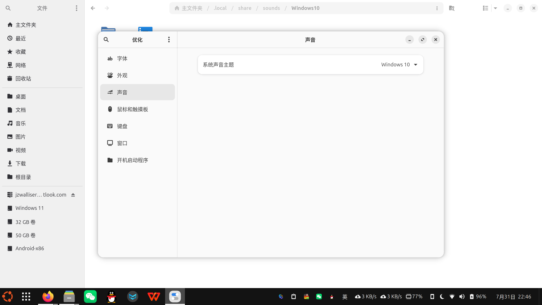542x305 pixels.
Task: Open QQ penguin from the taskbar
Action: coord(112,297)
